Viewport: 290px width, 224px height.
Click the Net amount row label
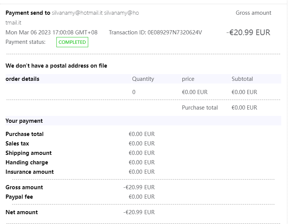click(x=22, y=212)
